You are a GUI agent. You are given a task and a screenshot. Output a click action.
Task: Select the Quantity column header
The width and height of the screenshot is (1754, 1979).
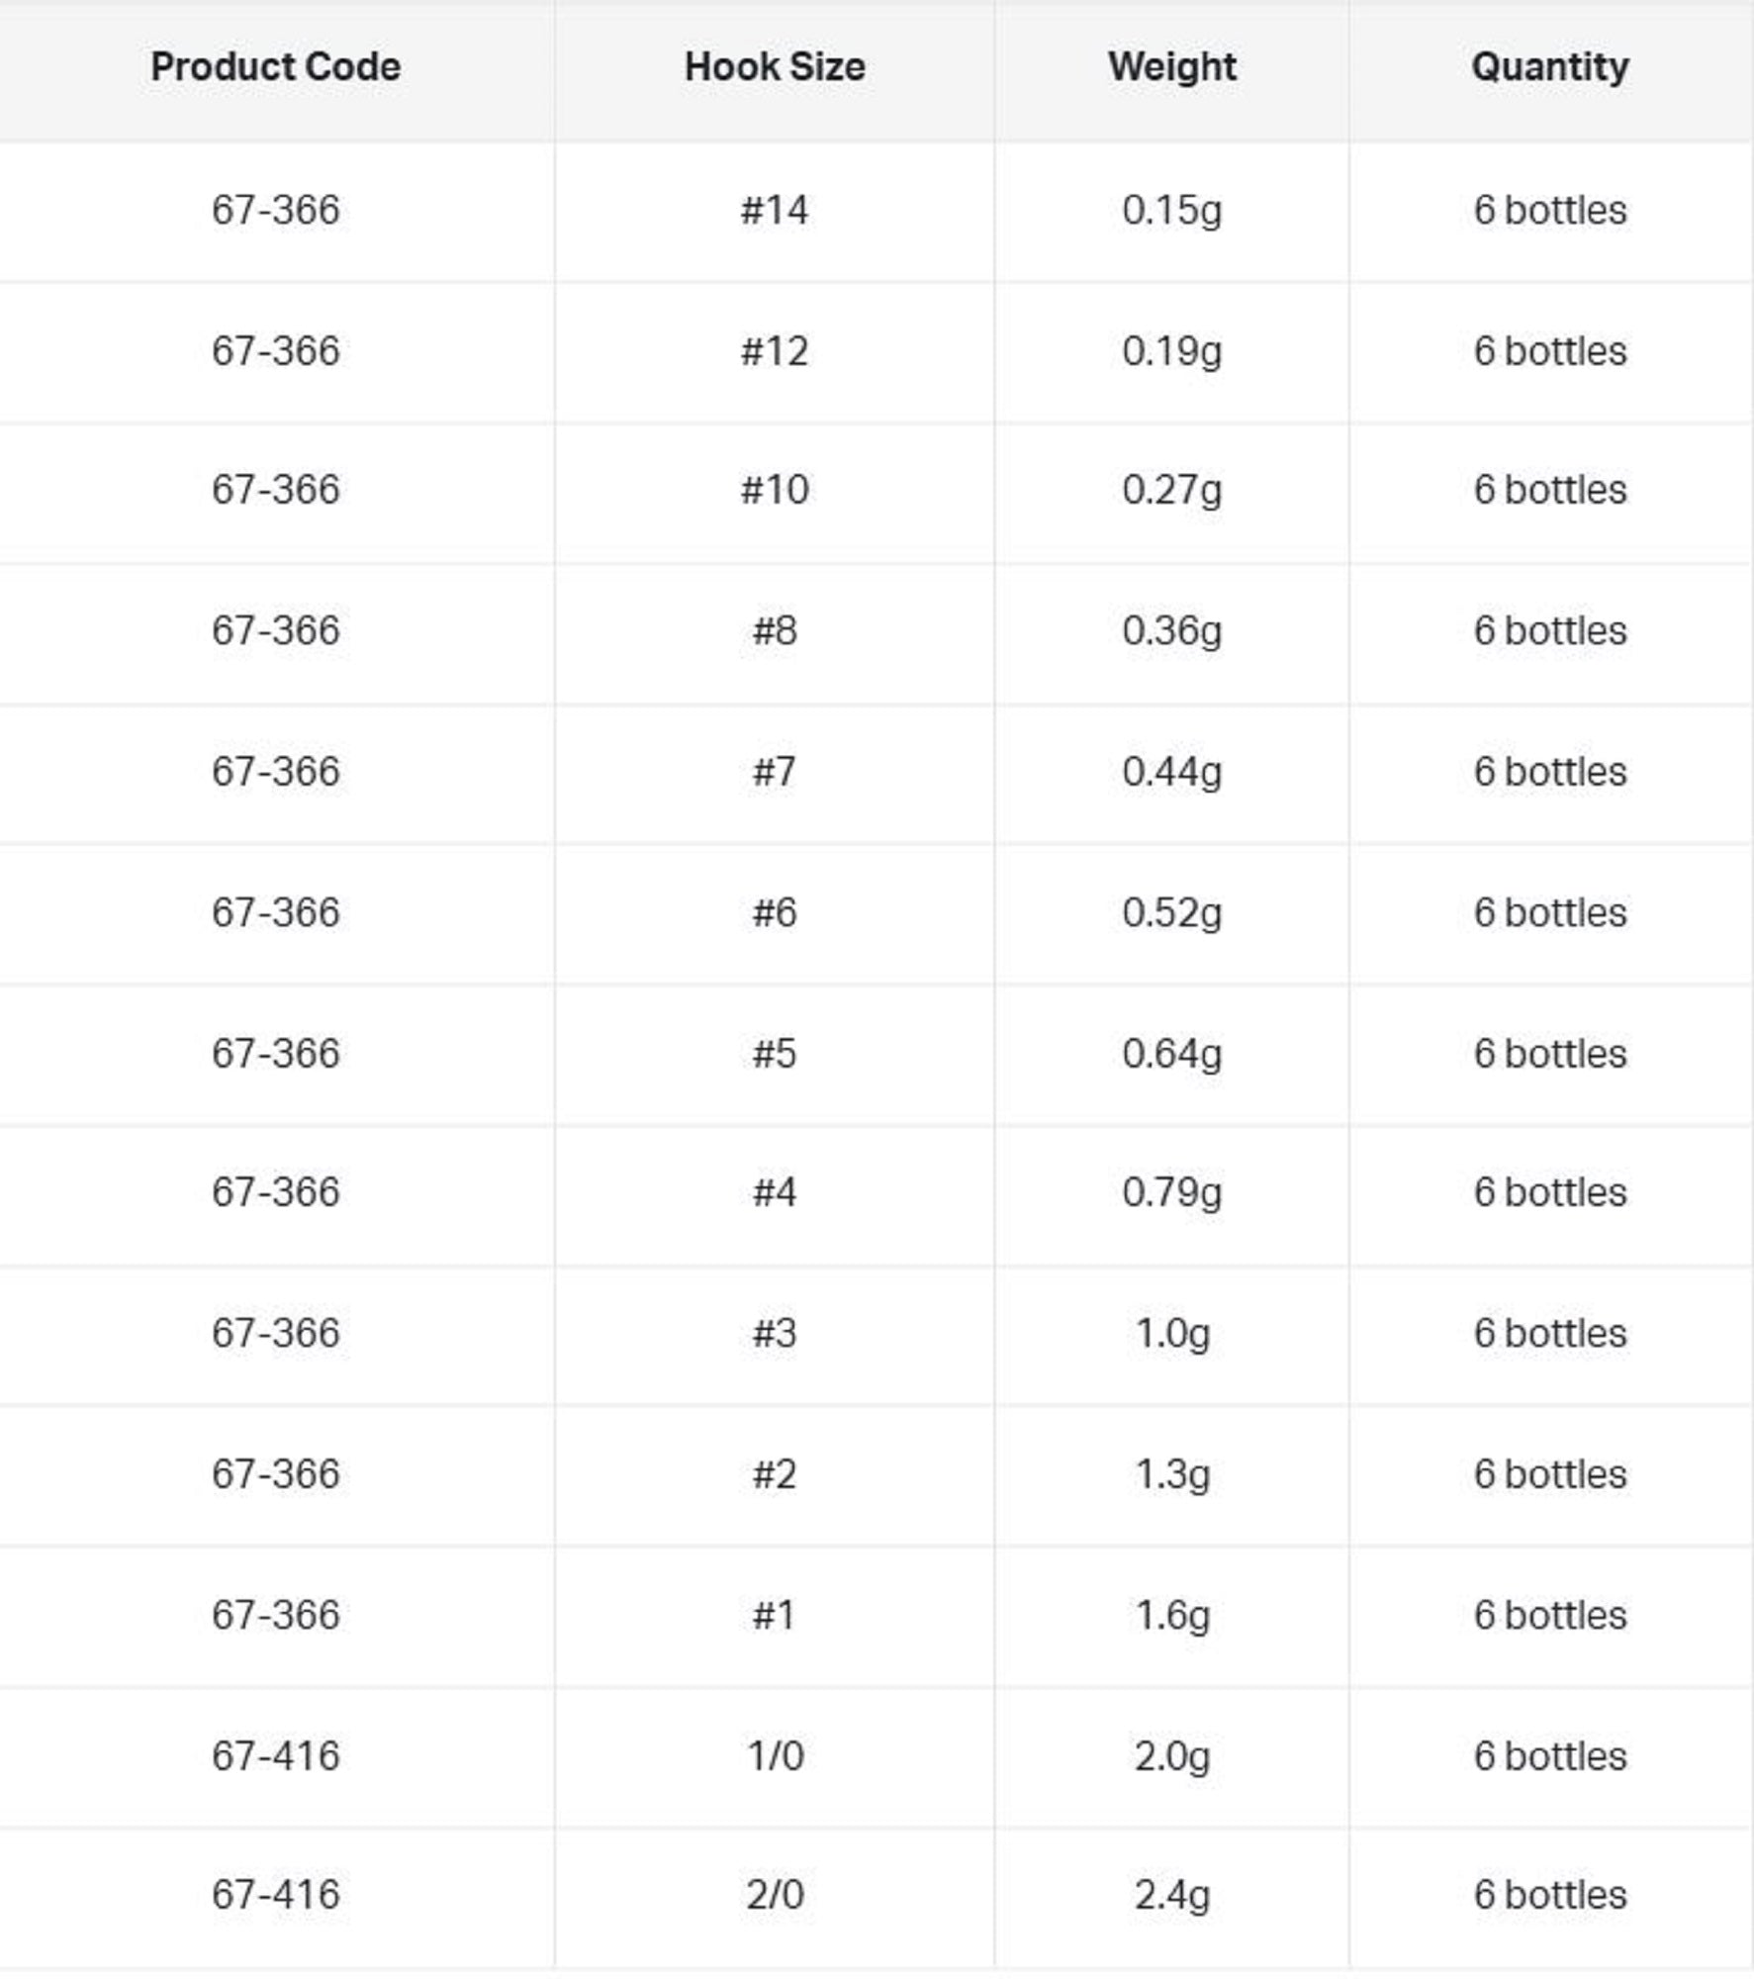coord(1549,67)
